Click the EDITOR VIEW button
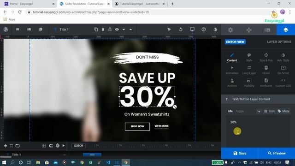 click(235, 42)
